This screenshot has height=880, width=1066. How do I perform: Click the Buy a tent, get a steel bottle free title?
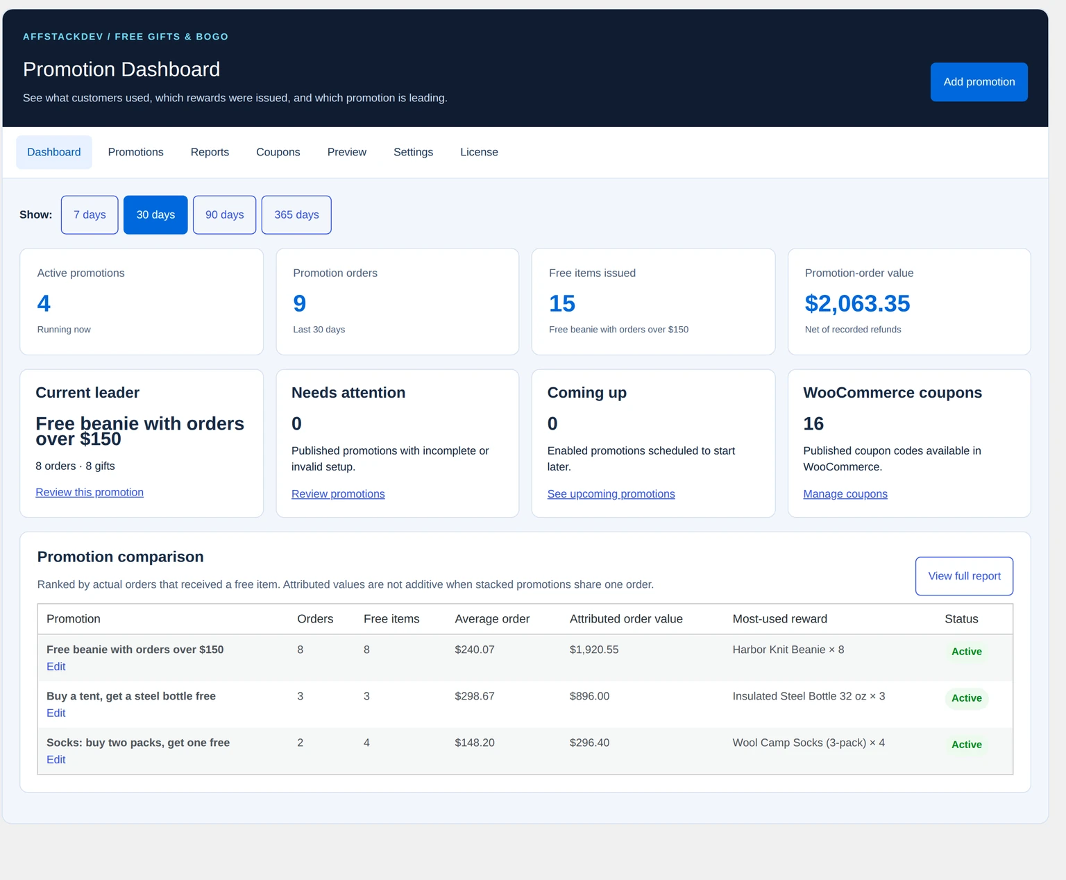(x=131, y=696)
